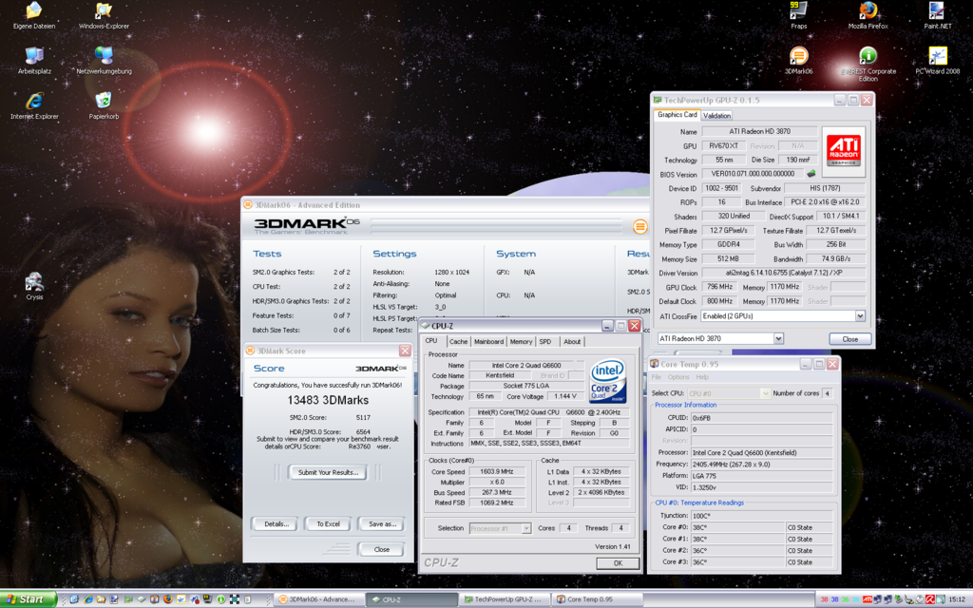The width and height of the screenshot is (973, 608).
Task: Open the Cache tab in CPU-Z
Action: (458, 342)
